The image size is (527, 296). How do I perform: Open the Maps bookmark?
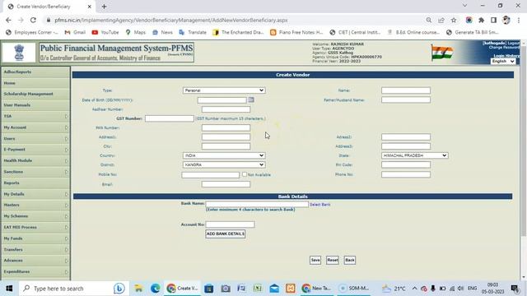[x=135, y=32]
